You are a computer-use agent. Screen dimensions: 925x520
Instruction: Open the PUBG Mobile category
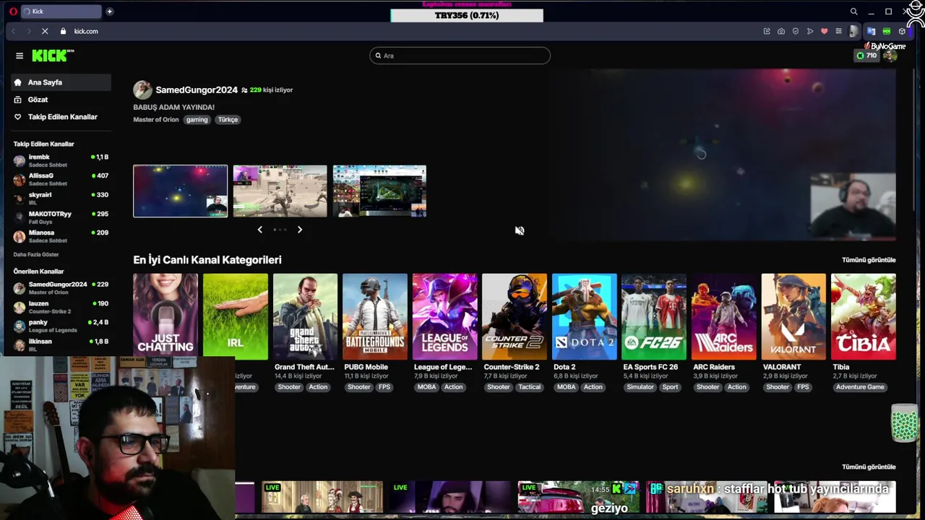tap(375, 316)
